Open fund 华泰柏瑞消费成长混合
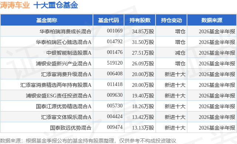 (x=66, y=31)
